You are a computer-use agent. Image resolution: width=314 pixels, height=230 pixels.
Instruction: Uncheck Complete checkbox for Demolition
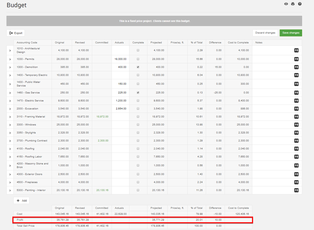tap(138, 67)
